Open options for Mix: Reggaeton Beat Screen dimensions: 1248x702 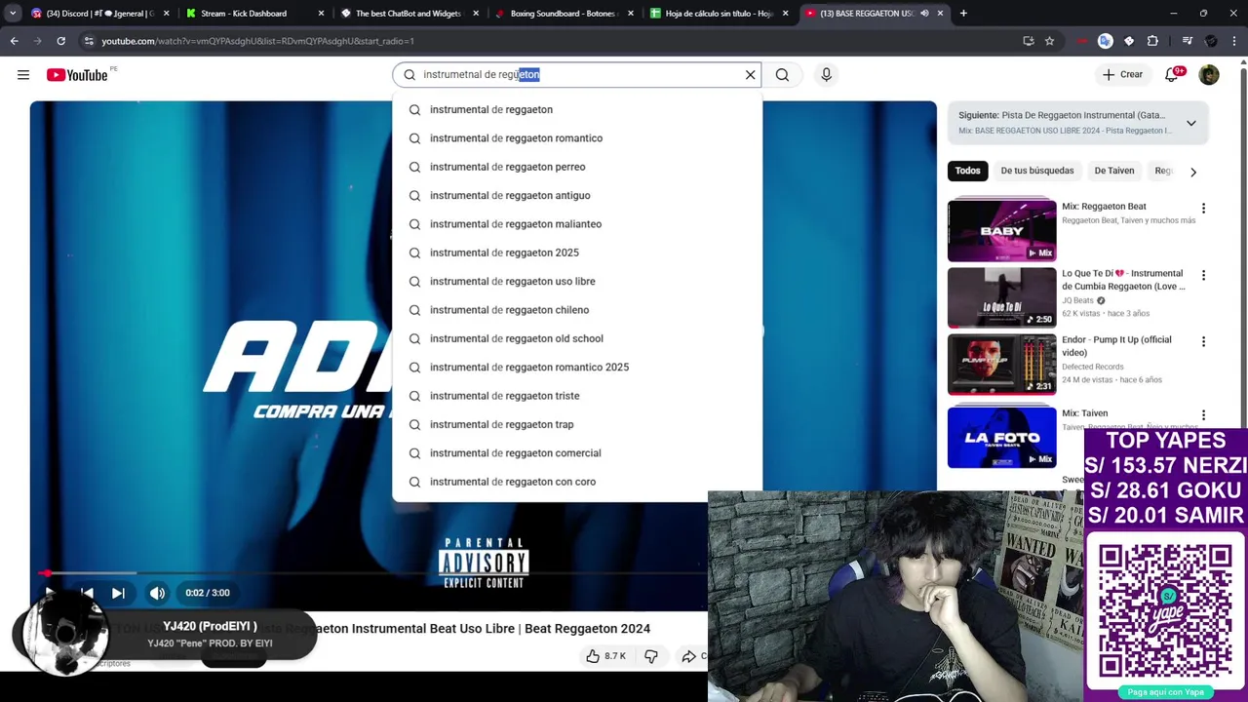click(1203, 209)
